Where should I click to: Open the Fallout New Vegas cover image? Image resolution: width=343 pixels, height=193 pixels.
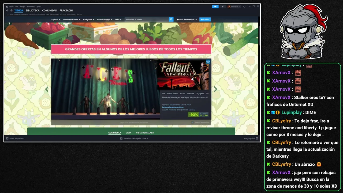[x=183, y=75]
